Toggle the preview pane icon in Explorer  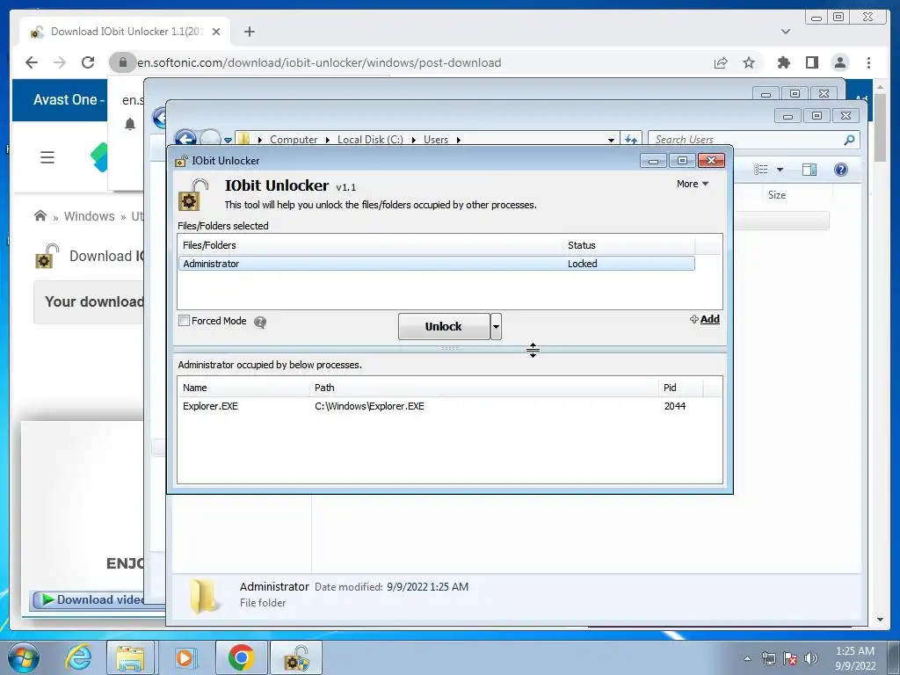pyautogui.click(x=809, y=170)
